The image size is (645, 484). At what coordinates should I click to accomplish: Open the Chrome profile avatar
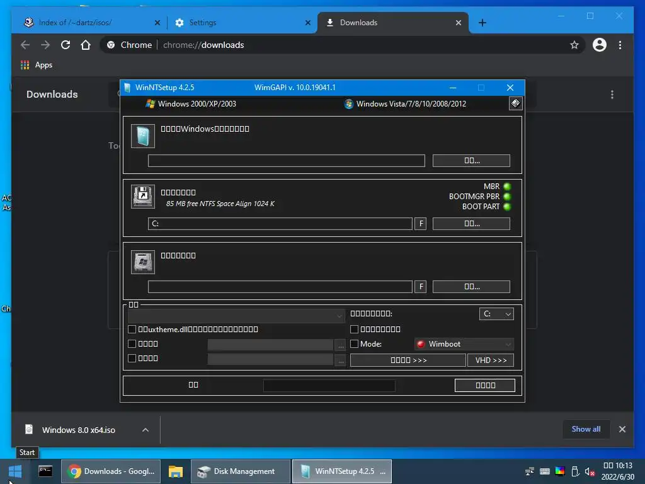(600, 45)
